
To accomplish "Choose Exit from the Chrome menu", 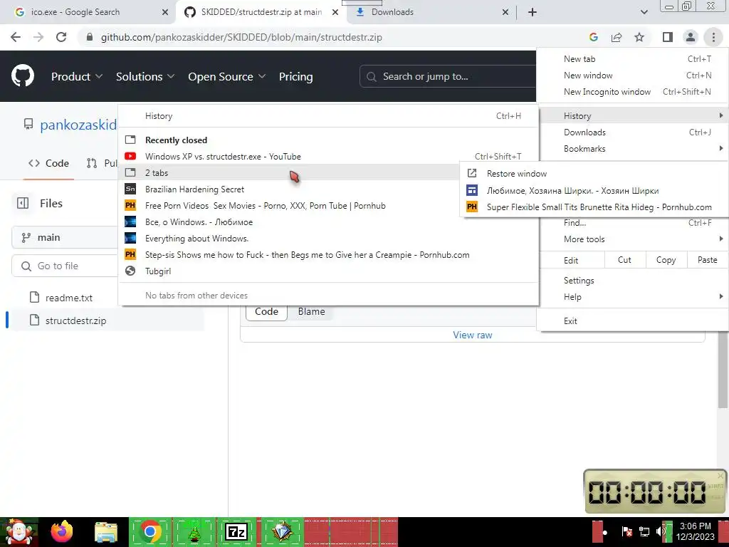I will pos(632,321).
